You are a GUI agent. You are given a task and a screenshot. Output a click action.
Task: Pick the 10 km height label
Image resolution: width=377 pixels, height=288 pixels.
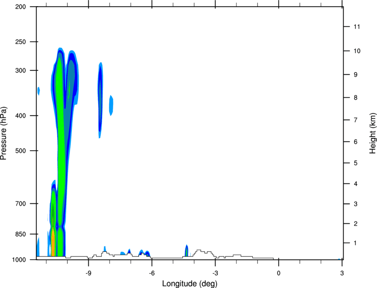(x=357, y=51)
